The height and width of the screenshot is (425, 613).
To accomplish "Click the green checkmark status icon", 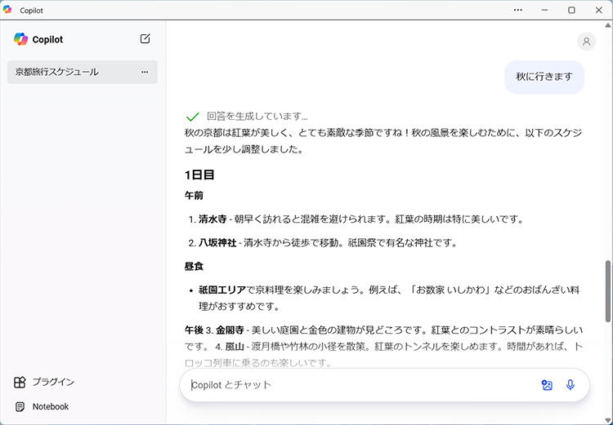I will (x=193, y=117).
